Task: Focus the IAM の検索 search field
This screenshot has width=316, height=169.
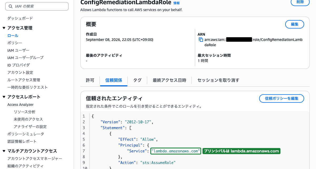Action: tap(37, 6)
